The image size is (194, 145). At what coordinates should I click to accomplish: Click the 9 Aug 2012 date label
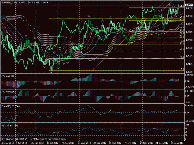68,143
